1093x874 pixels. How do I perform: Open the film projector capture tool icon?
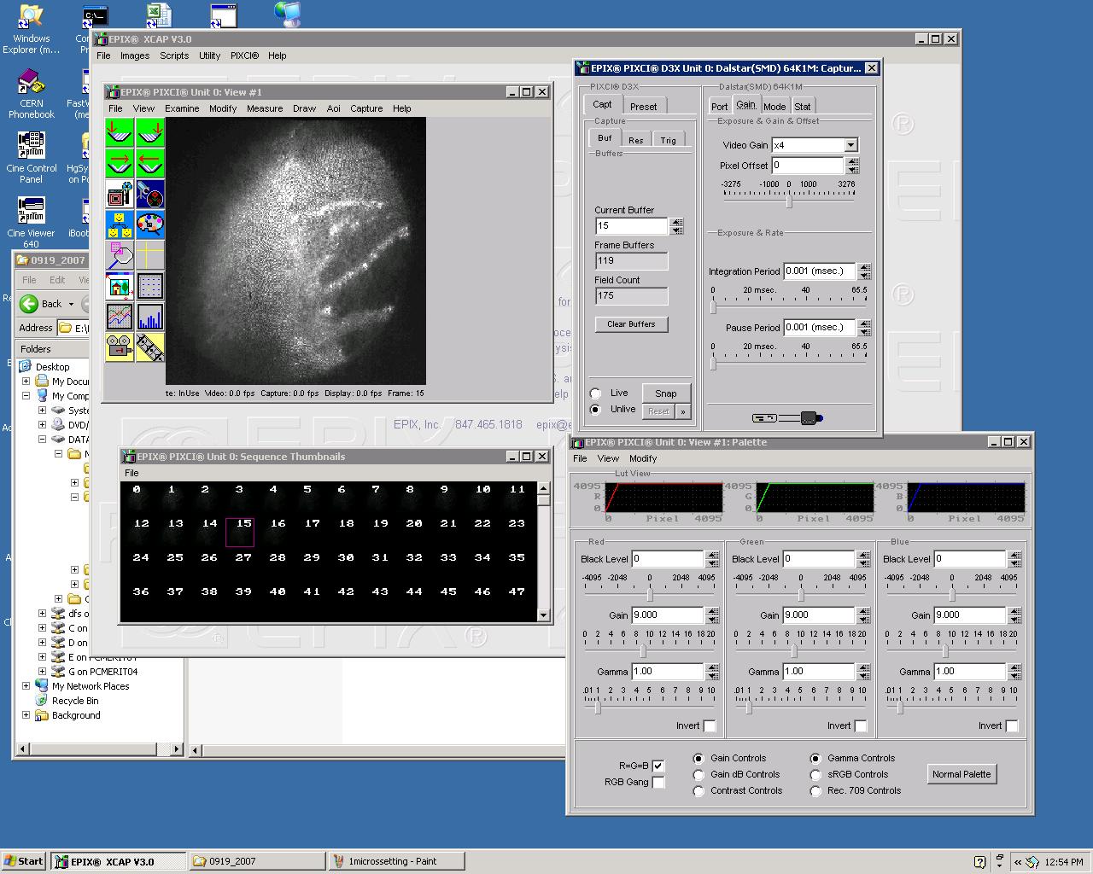pyautogui.click(x=120, y=194)
